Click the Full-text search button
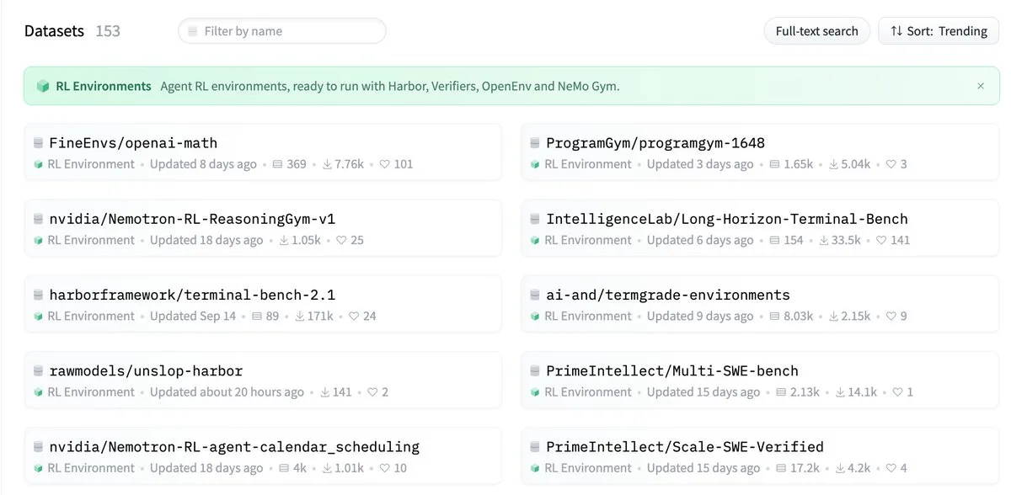 [816, 31]
